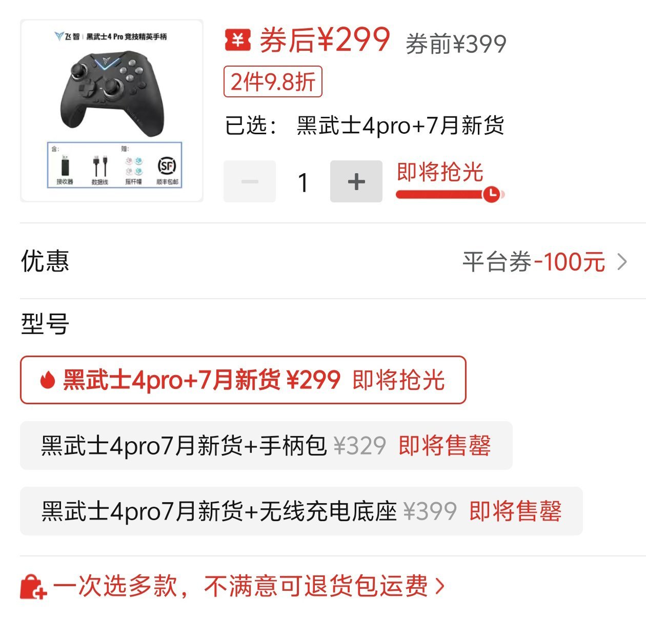Image resolution: width=646 pixels, height=621 pixels.
Task: Select the 无线充电底座 ¥399 bundle option
Action: (301, 511)
